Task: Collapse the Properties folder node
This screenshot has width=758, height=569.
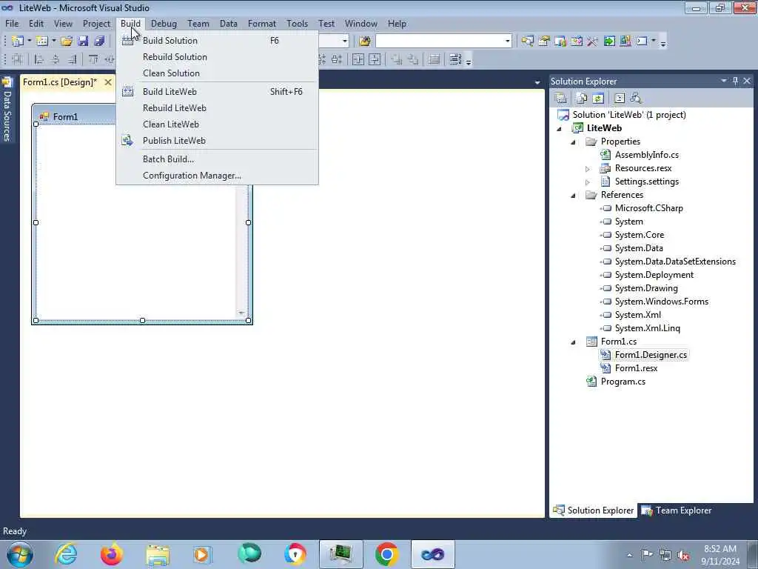Action: [x=574, y=142]
